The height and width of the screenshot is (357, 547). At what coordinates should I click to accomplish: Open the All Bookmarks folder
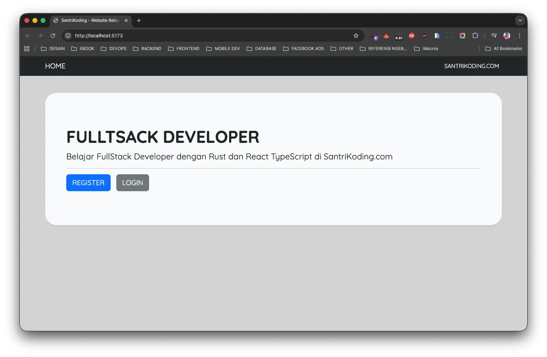click(504, 49)
